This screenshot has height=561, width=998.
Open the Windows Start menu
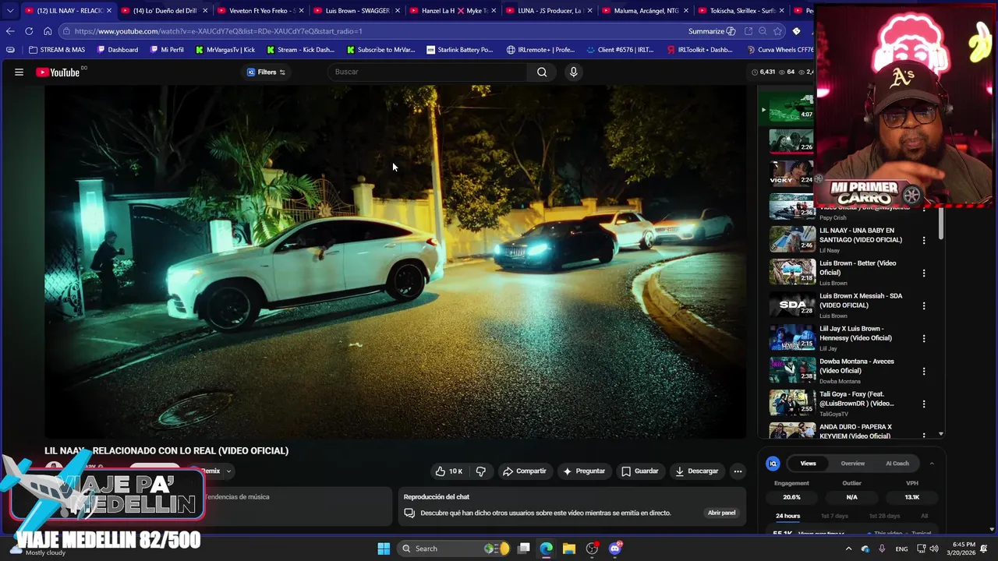(x=384, y=549)
